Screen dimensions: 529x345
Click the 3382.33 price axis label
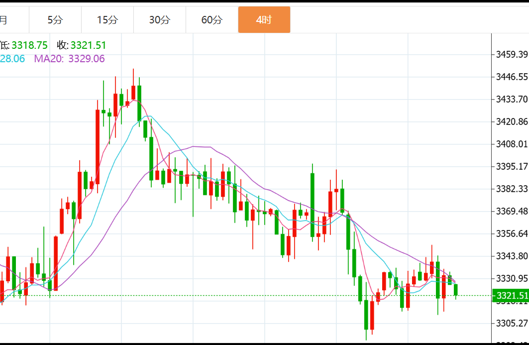[x=512, y=189]
